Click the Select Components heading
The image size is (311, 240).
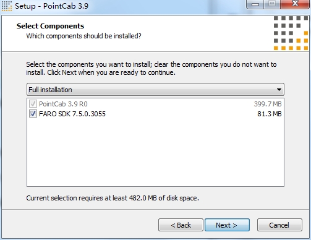click(x=50, y=26)
